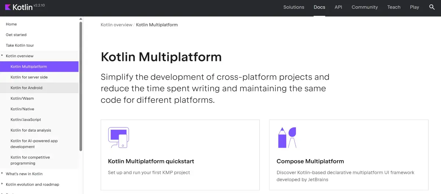Open Kotlin for server side
Image resolution: width=441 pixels, height=194 pixels.
tap(29, 77)
